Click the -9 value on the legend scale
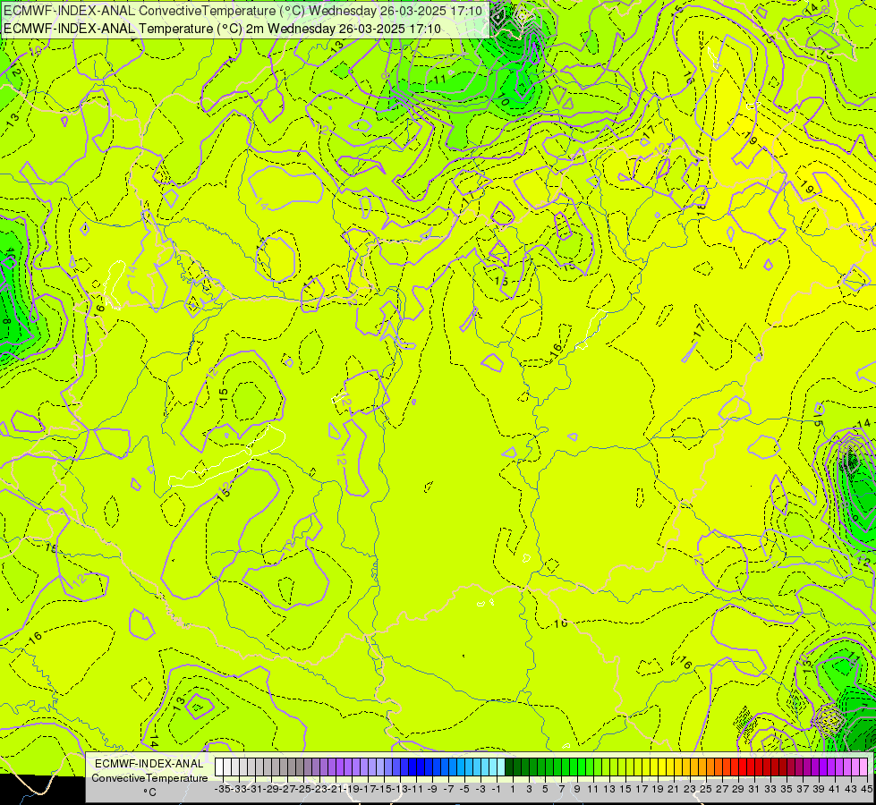The image size is (876, 805). [x=432, y=789]
